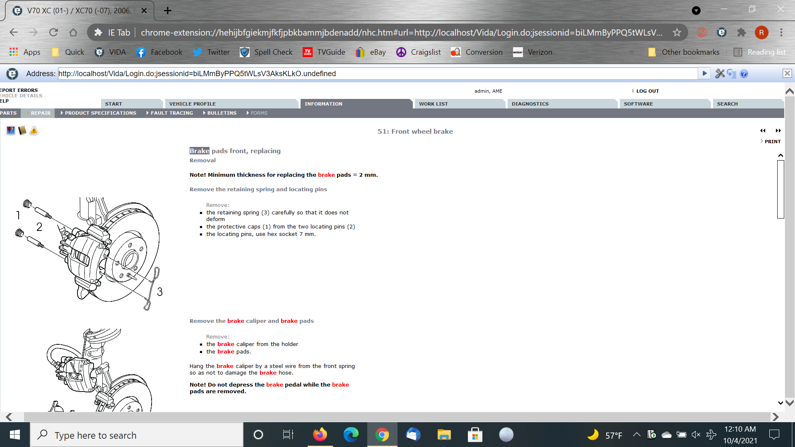Go to next document with double-right arrows
Image resolution: width=795 pixels, height=447 pixels.
click(x=778, y=131)
